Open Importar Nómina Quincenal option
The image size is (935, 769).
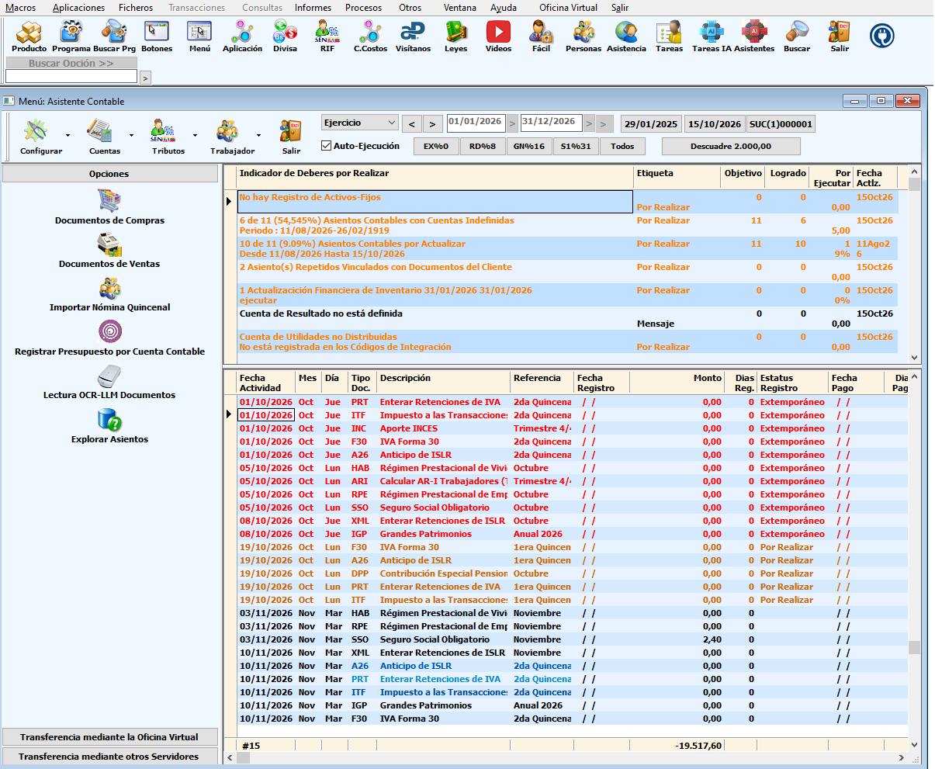click(x=109, y=294)
